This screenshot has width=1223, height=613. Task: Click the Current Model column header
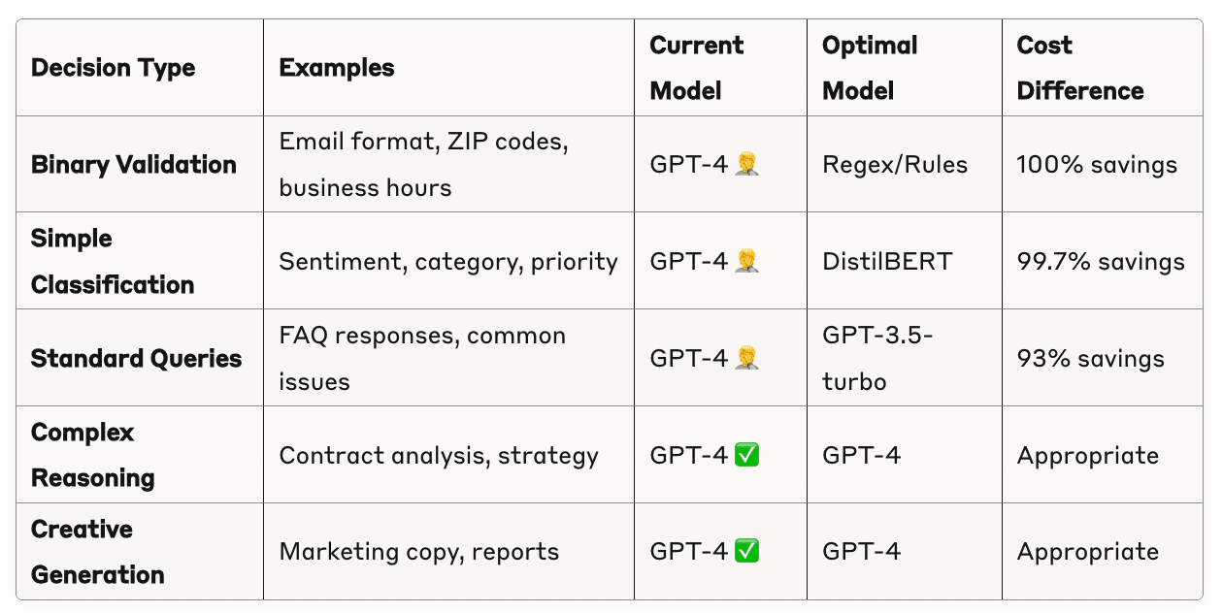pos(697,68)
